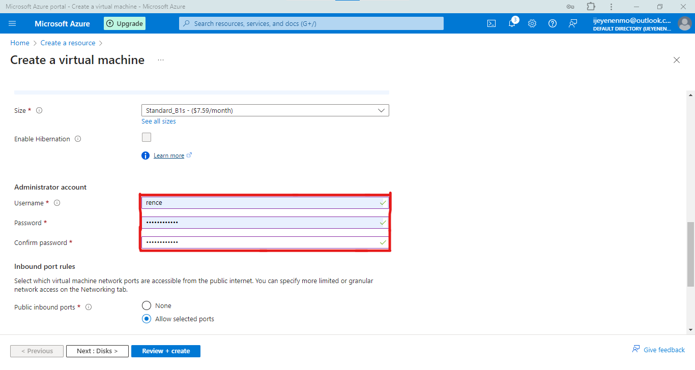This screenshot has width=695, height=370.
Task: Show info tooltip for Enable Hibernation
Action: click(x=78, y=139)
